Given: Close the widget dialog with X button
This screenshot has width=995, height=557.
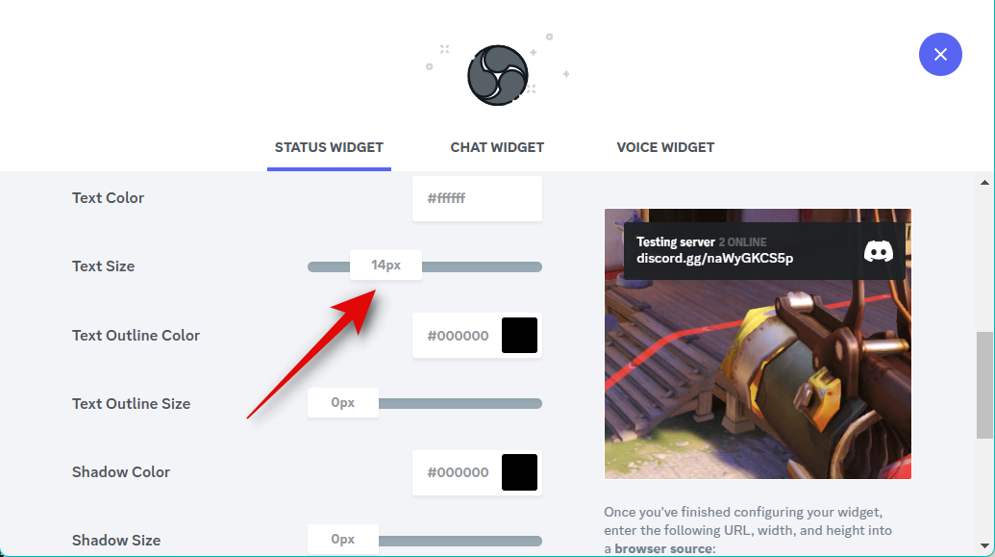Looking at the screenshot, I should 940,55.
